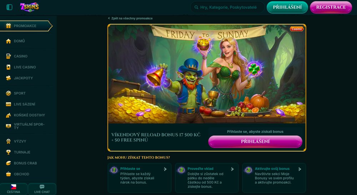357x195 pixels.
Task: Click the Bonus Crab icon
Action: tap(9, 163)
